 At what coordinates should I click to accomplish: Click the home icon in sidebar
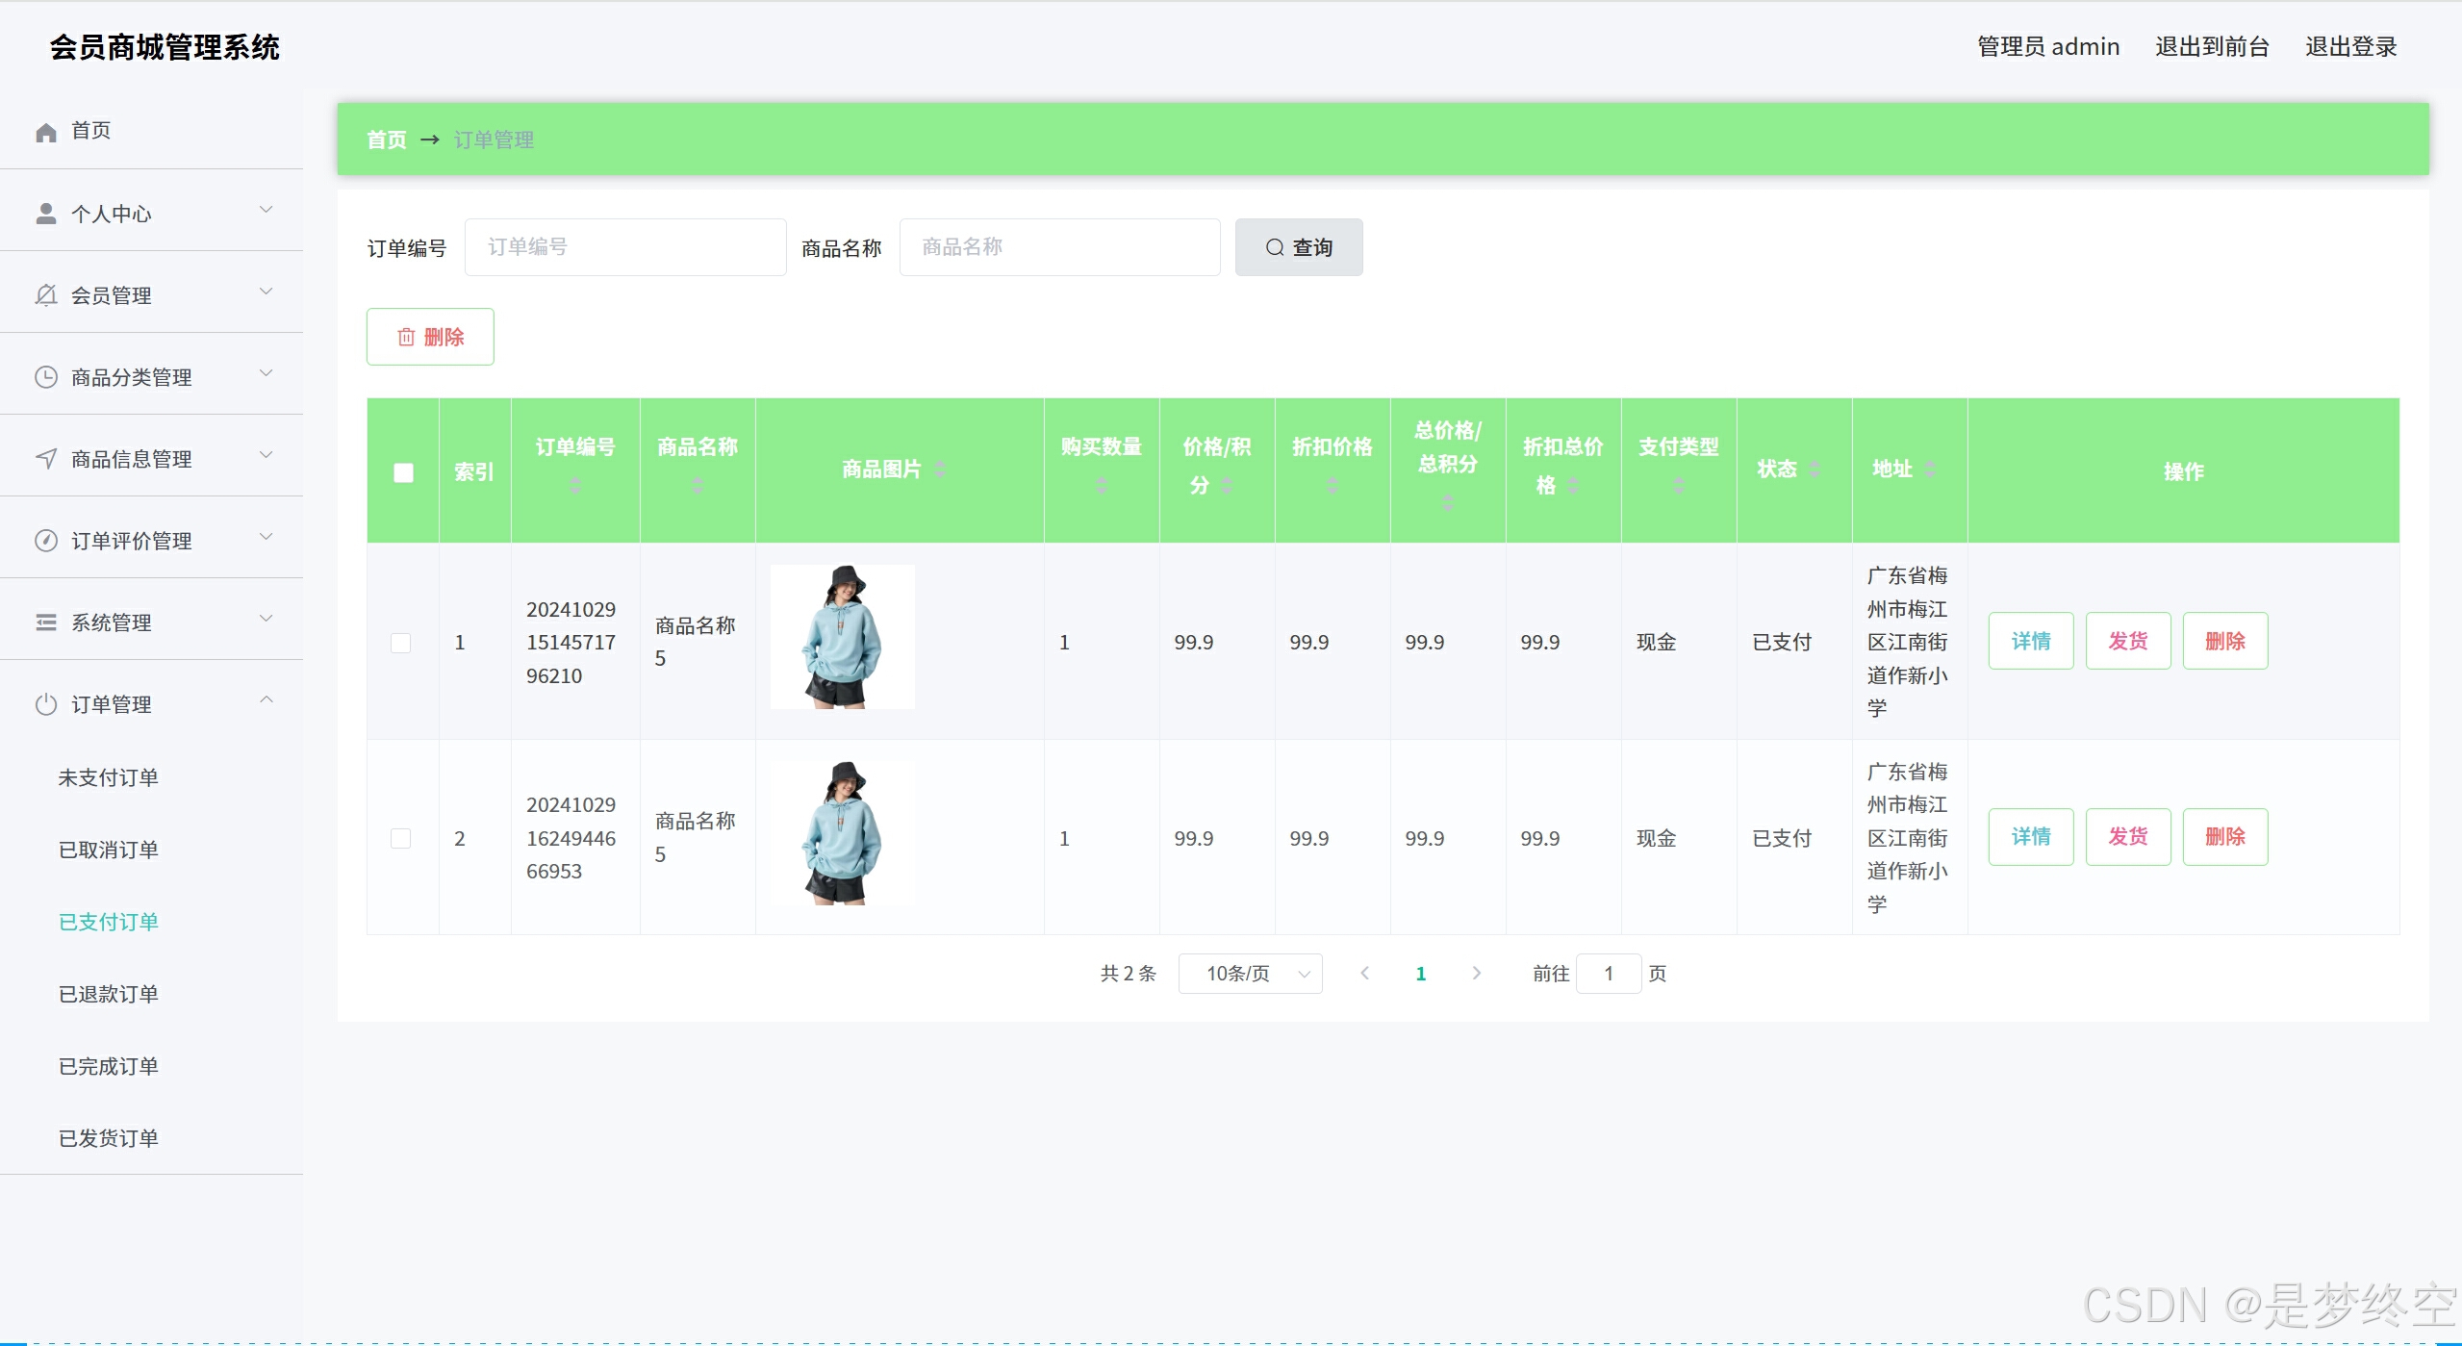pyautogui.click(x=46, y=132)
